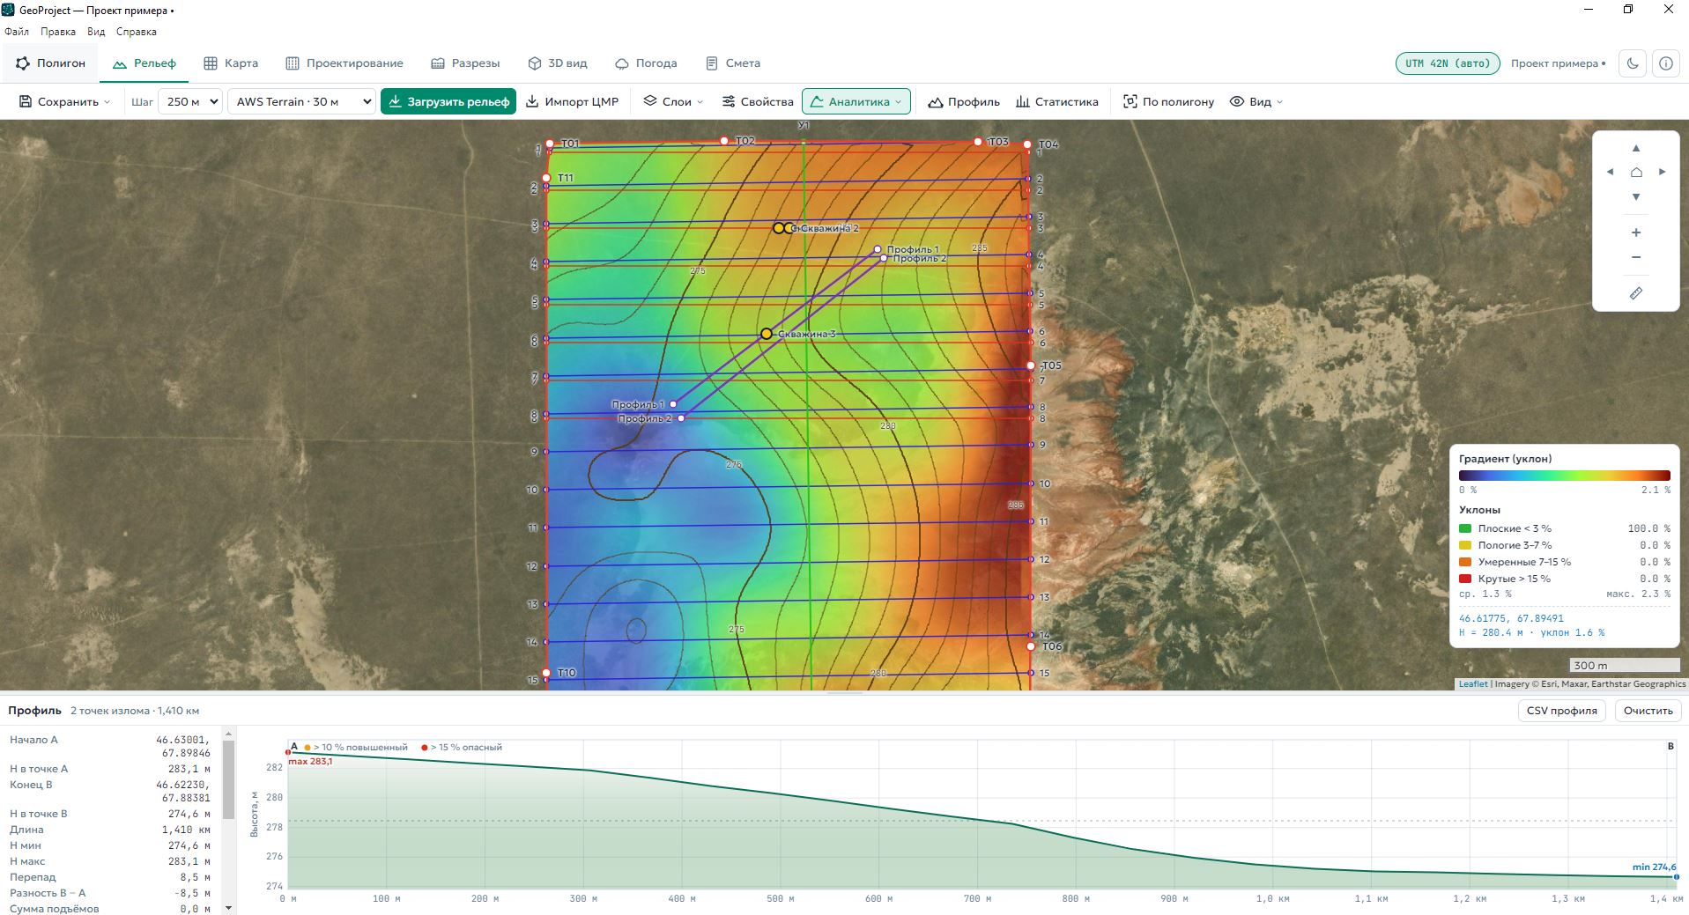This screenshot has height=915, width=1689.
Task: Open the AWS Terrain 30 м source dropdown
Action: [x=301, y=102]
